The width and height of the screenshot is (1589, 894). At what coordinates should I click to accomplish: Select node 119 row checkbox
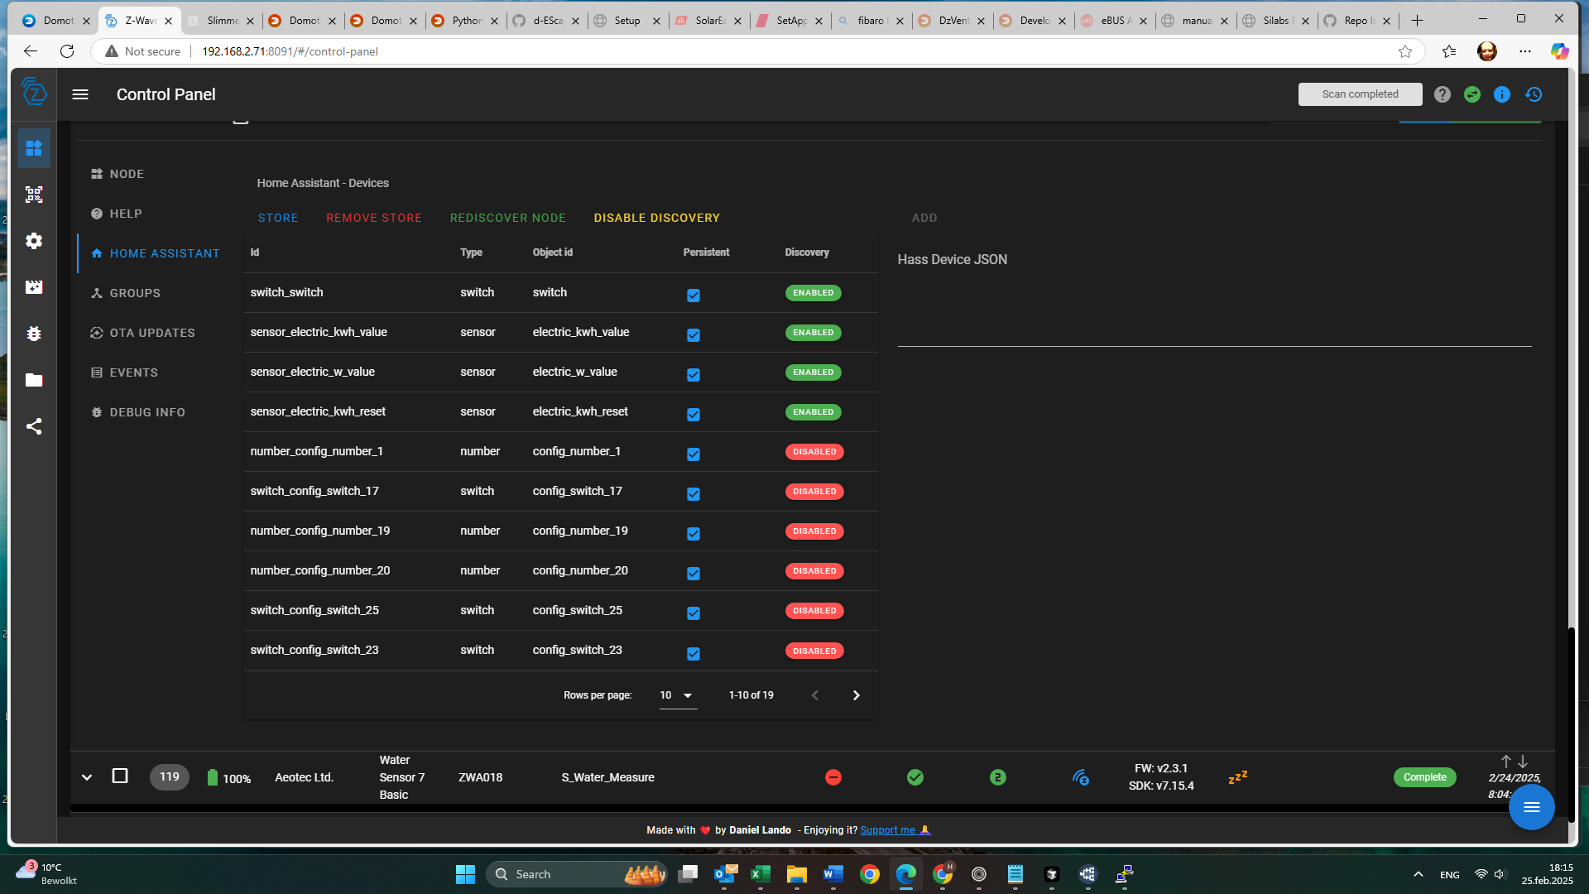[120, 776]
